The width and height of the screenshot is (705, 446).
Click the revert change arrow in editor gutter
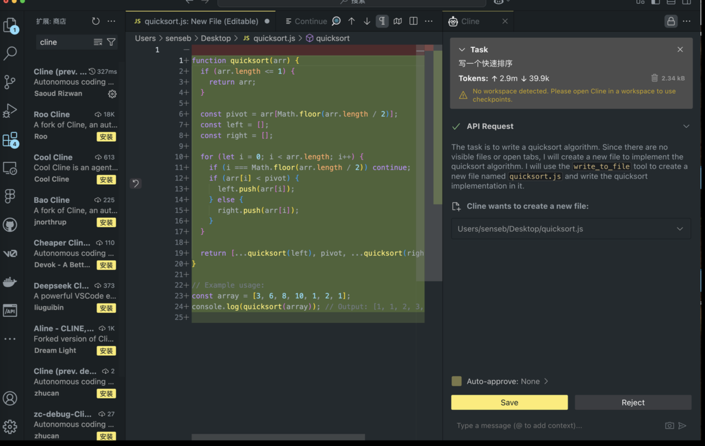coord(135,183)
